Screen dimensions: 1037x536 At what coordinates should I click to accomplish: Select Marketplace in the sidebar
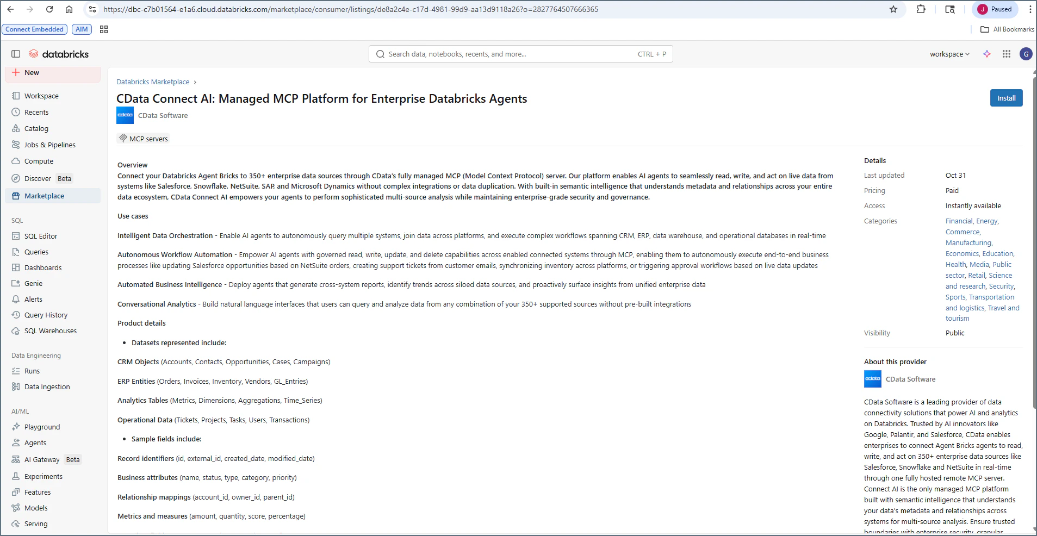click(x=53, y=196)
